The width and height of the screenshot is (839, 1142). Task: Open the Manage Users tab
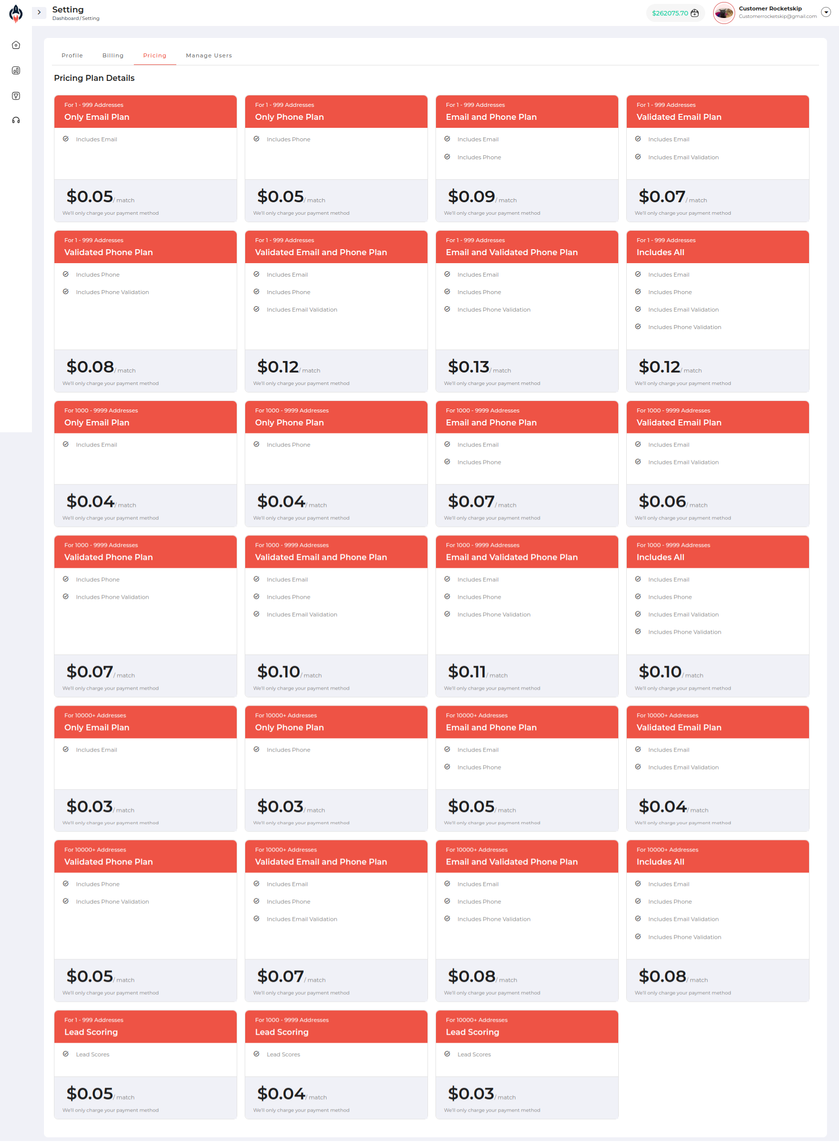tap(209, 55)
